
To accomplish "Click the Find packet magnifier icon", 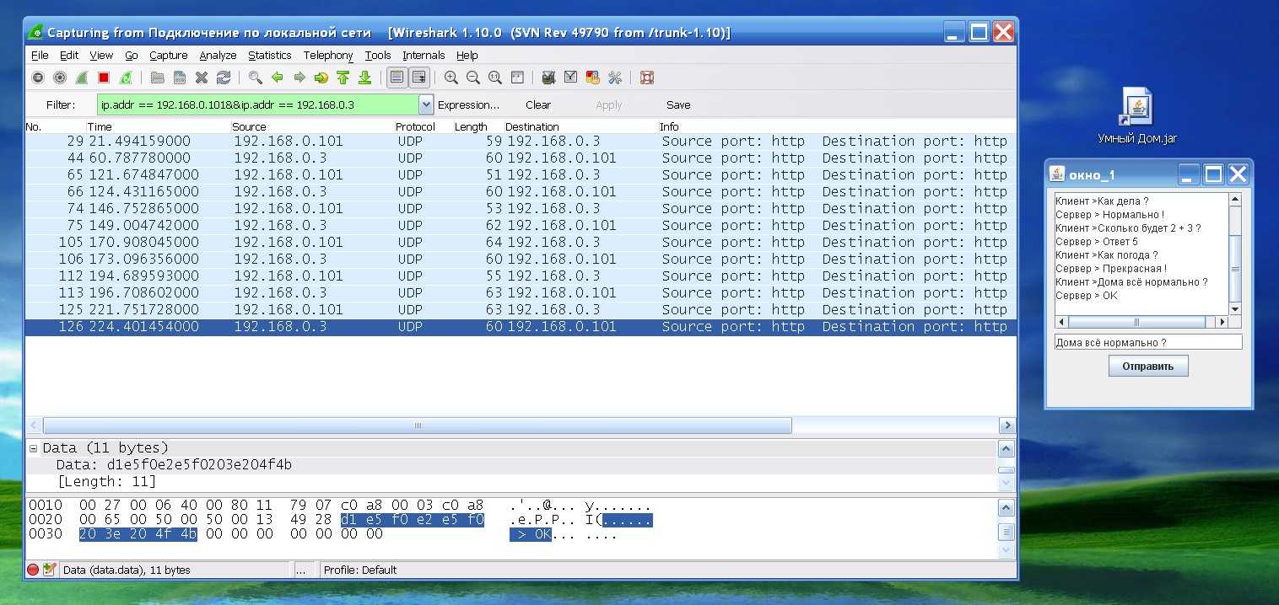I will point(255,78).
